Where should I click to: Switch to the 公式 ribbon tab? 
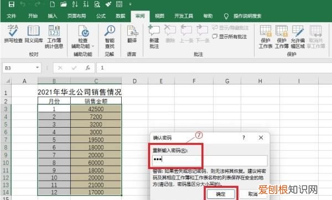tap(101, 16)
